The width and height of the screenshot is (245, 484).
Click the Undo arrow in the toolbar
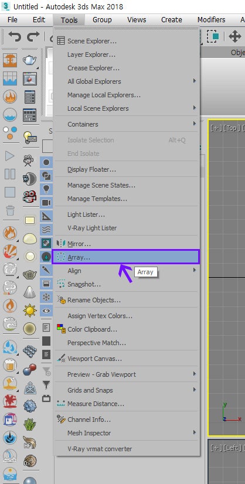(x=15, y=36)
